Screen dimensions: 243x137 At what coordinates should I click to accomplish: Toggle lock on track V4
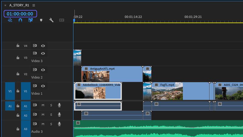coord(18,45)
